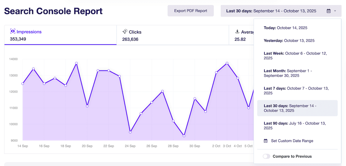346x166 pixels.
Task: Pick the Last 7 days option
Action: coord(296,91)
